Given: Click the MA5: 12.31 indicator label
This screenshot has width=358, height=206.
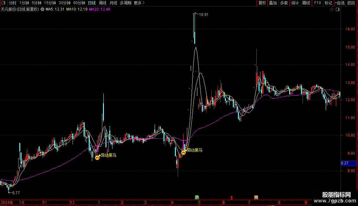Looking at the screenshot, I should point(55,10).
